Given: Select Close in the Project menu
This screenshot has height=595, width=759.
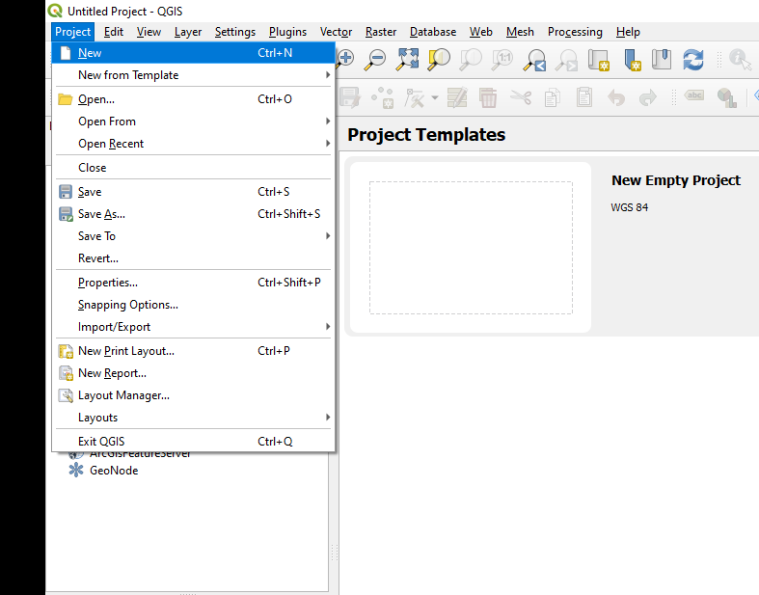Looking at the screenshot, I should (x=194, y=168).
